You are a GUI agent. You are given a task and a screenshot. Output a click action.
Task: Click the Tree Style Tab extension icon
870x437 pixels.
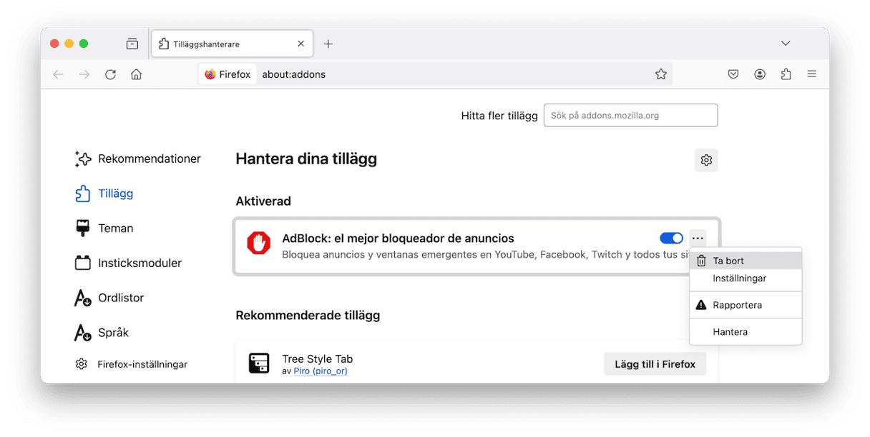[x=259, y=363]
